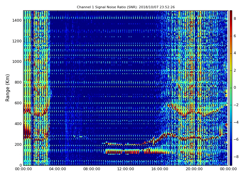Viewport: 244px width, 183px height.
Task: Click the 16:00:00 time axis label
Action: [x=160, y=169]
